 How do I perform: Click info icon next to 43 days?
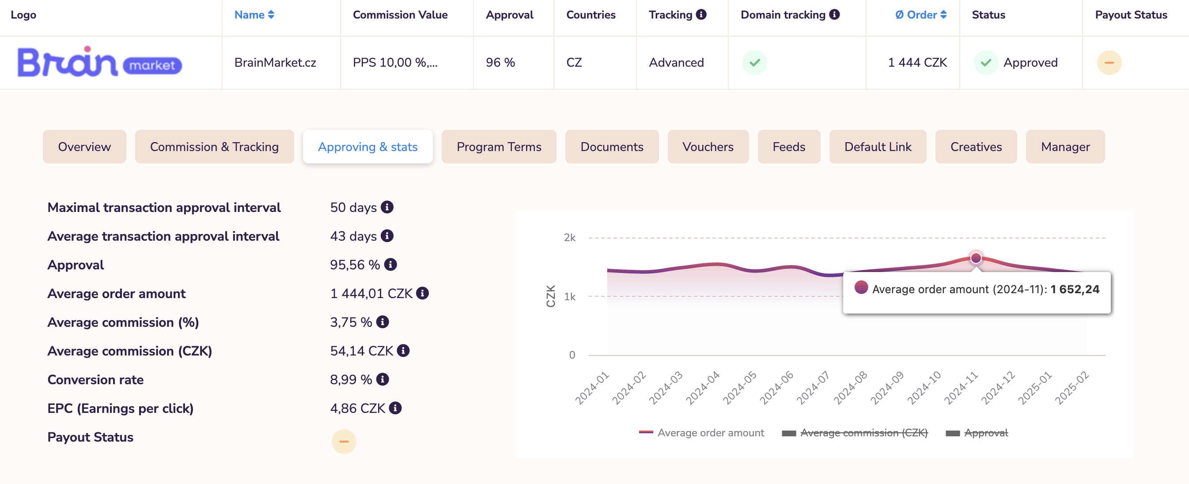tap(387, 236)
